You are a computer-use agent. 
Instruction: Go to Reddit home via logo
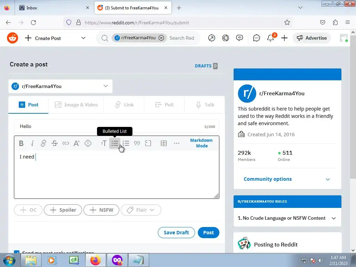coord(13,38)
